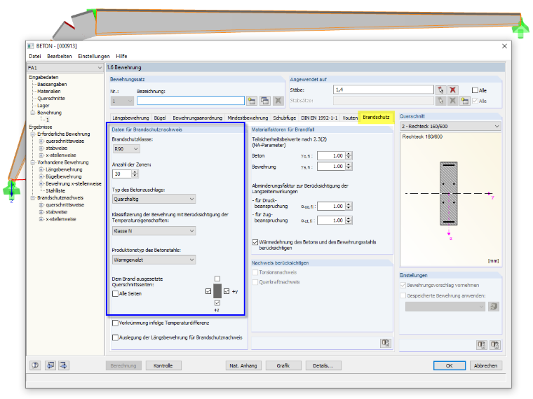Switch to the Bewehrungsanordnung tab
This screenshot has width=533, height=399.
coord(198,118)
